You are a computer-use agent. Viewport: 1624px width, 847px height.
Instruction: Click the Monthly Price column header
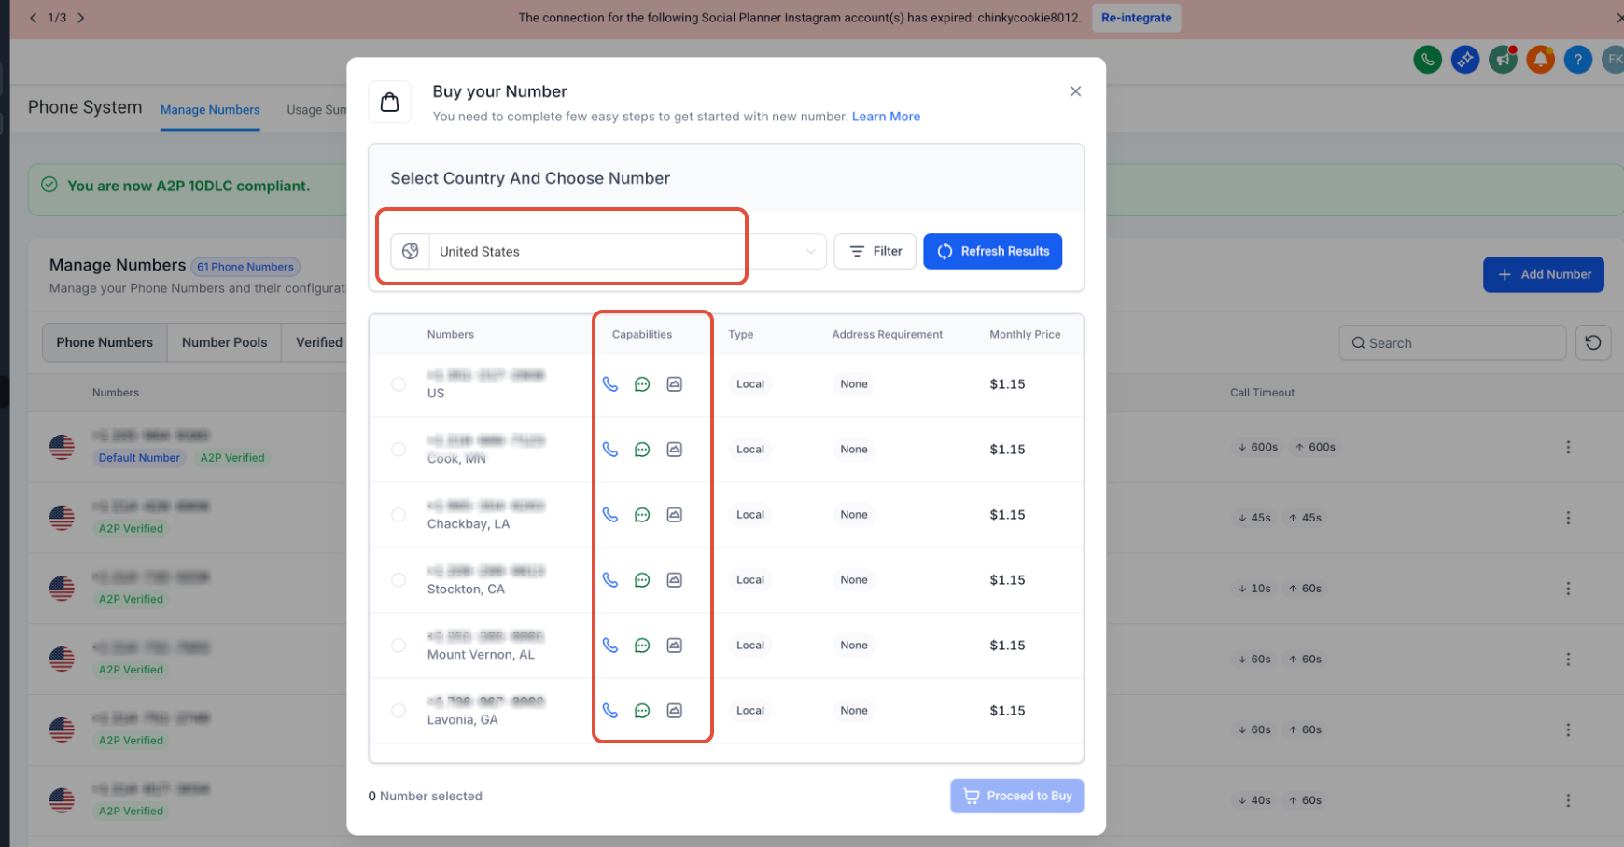click(1025, 334)
